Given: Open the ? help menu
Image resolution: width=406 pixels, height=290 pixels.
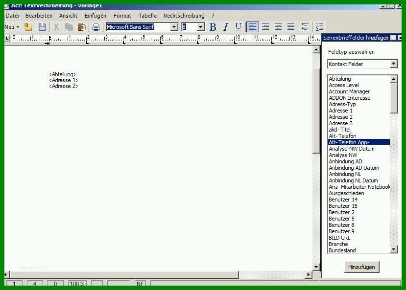Looking at the screenshot, I should [x=213, y=16].
